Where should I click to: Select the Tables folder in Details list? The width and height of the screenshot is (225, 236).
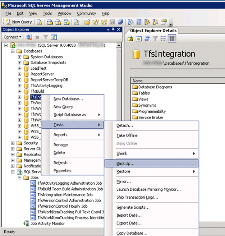[144, 93]
